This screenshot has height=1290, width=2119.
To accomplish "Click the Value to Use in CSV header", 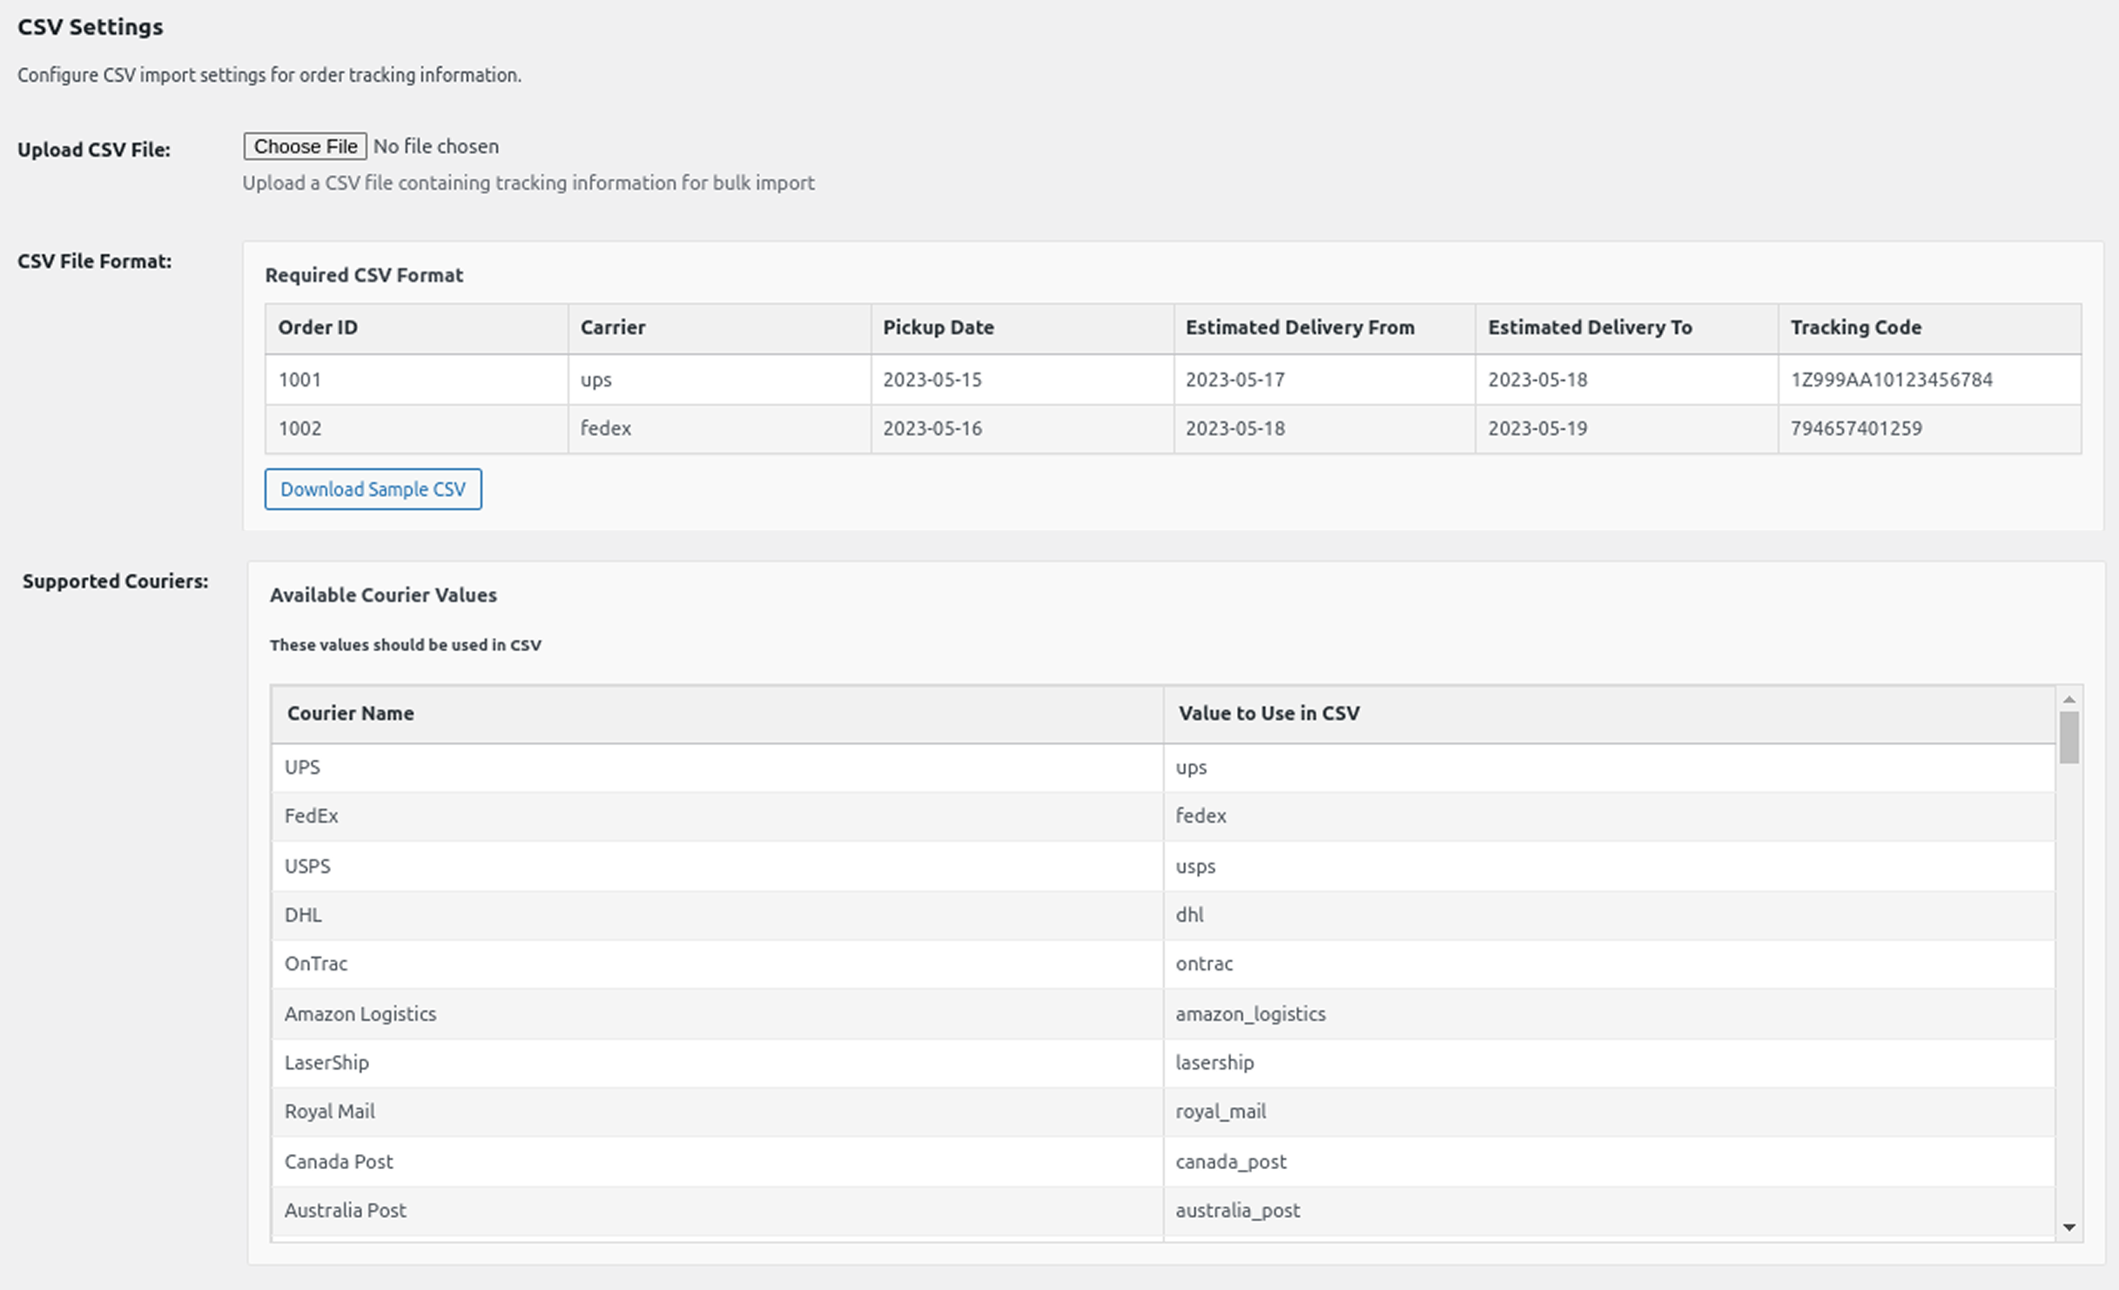I will pyautogui.click(x=1268, y=713).
